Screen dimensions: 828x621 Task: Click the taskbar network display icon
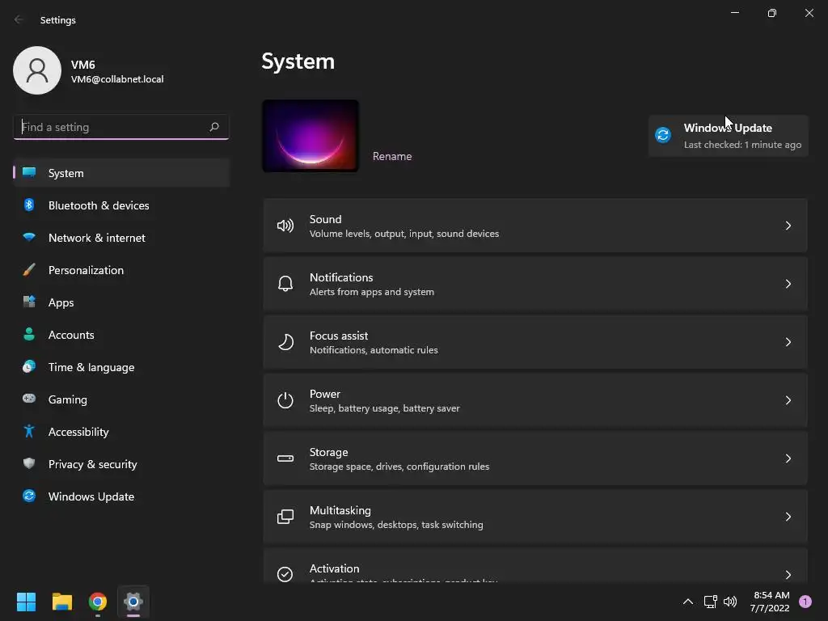[x=710, y=602]
